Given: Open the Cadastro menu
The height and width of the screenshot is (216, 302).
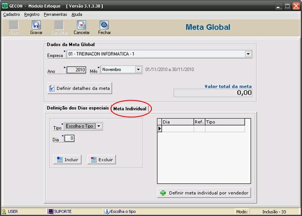Looking at the screenshot, I should [12, 14].
